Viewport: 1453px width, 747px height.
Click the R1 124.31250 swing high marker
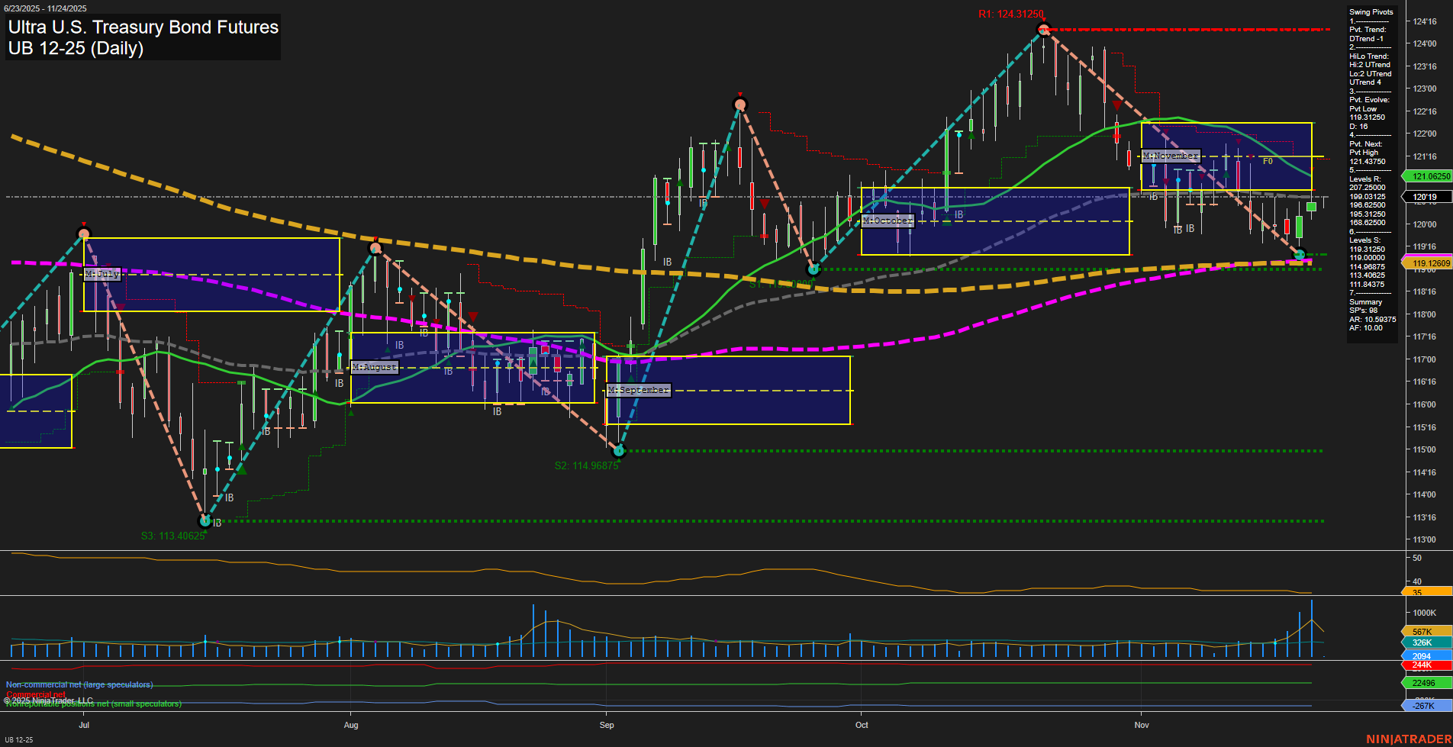pos(1043,31)
